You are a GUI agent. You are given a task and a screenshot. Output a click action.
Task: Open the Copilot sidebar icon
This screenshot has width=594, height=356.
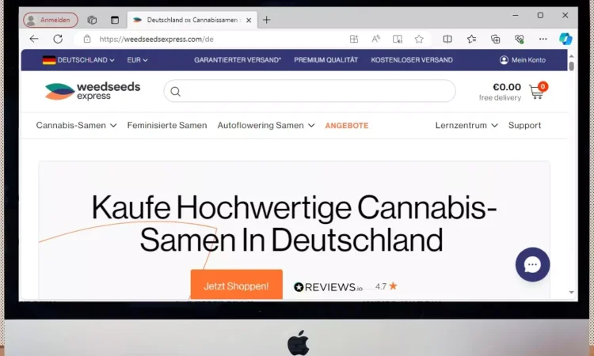(565, 39)
